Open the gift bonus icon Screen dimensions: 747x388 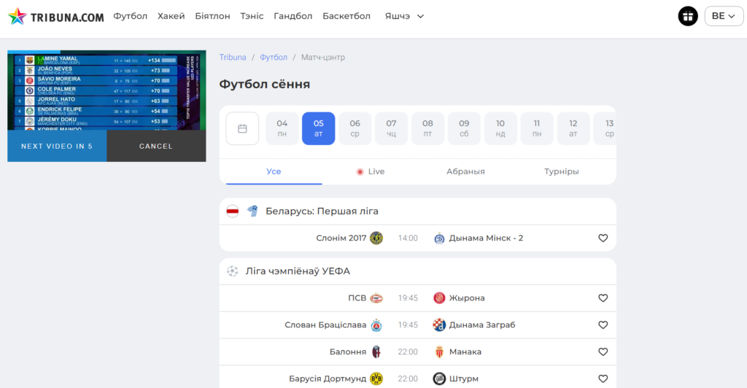pyautogui.click(x=687, y=16)
